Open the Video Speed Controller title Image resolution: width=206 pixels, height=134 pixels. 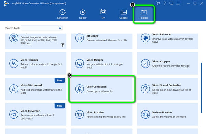click(167, 85)
